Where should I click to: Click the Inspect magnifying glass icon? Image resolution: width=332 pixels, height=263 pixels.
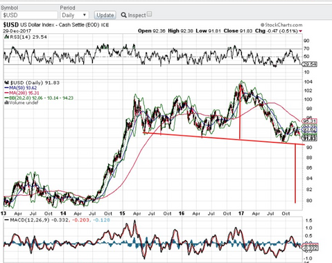[x=123, y=15]
